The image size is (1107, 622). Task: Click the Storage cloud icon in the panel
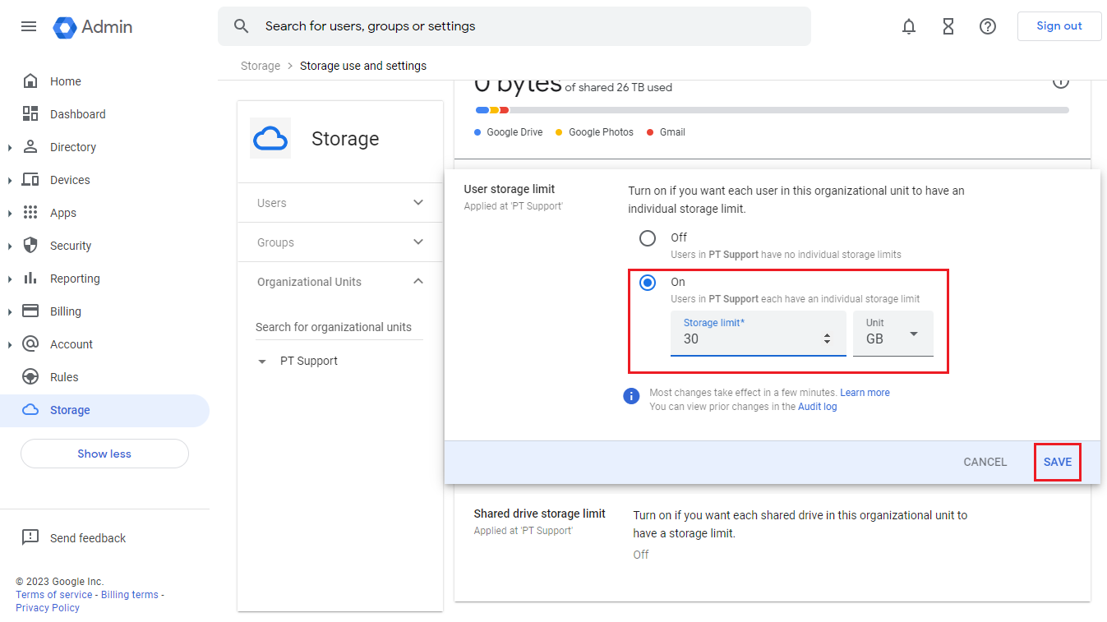point(270,138)
